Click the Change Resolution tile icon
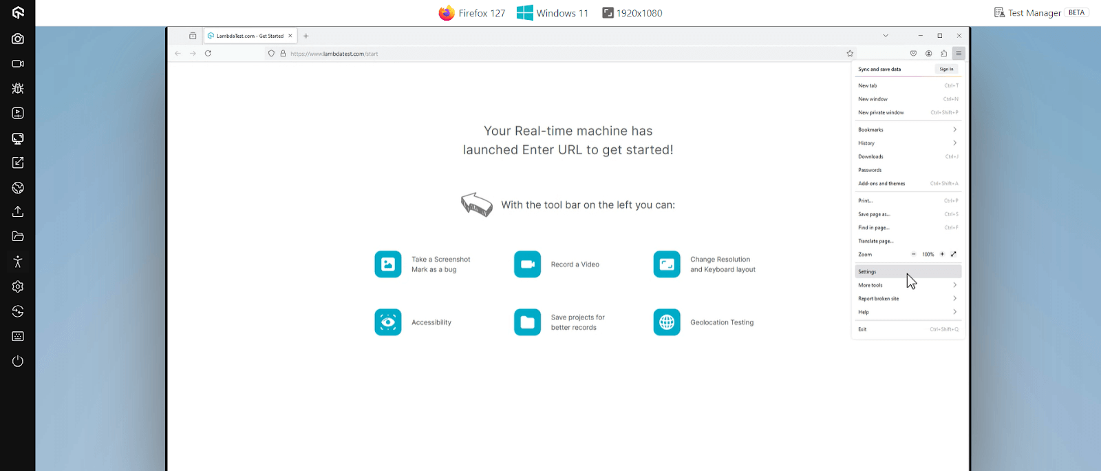Viewport: 1101px width, 471px height. (667, 264)
